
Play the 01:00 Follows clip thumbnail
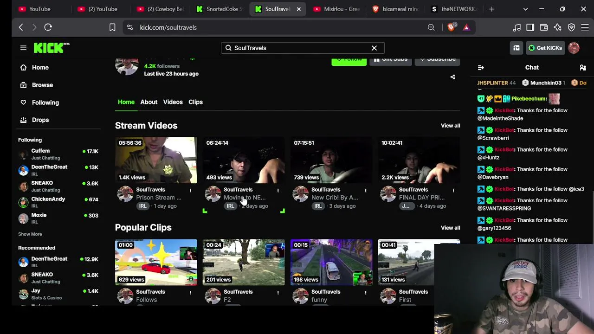(156, 262)
